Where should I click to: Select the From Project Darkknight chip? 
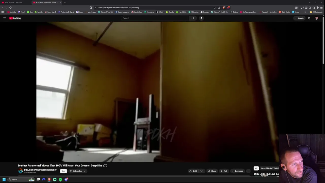point(270,168)
